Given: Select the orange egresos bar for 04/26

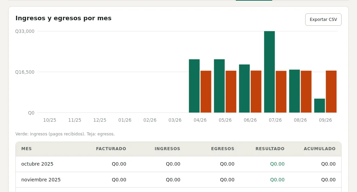Looking at the screenshot, I should pos(206,92).
